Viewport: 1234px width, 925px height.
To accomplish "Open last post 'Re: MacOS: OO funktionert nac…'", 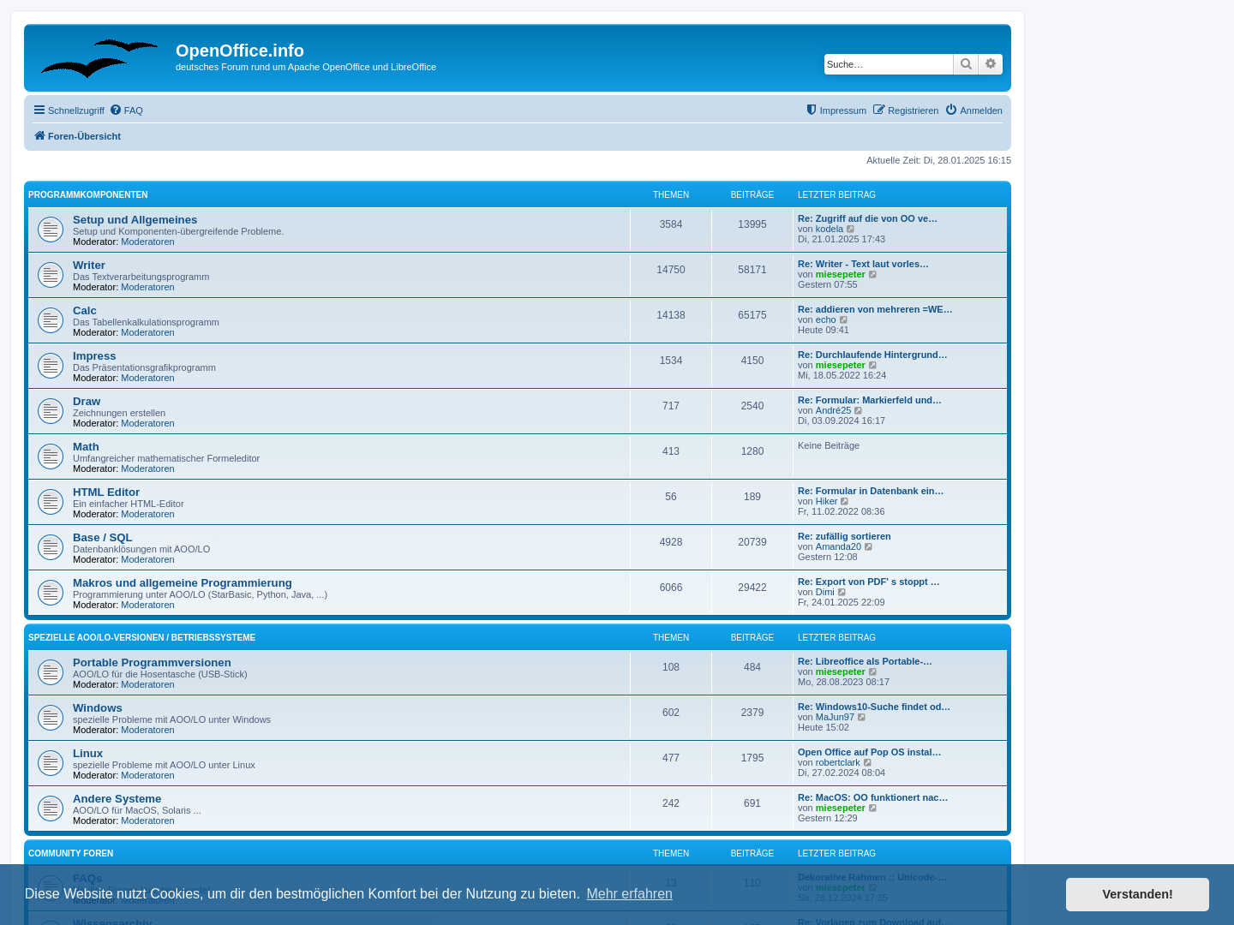I will (872, 797).
